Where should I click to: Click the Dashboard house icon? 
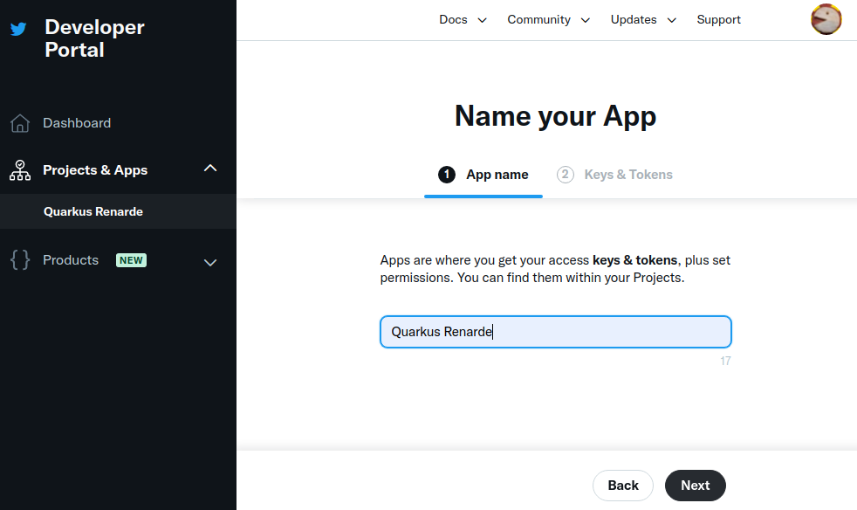click(x=20, y=123)
